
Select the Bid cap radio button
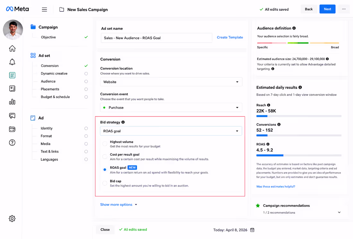(x=105, y=183)
